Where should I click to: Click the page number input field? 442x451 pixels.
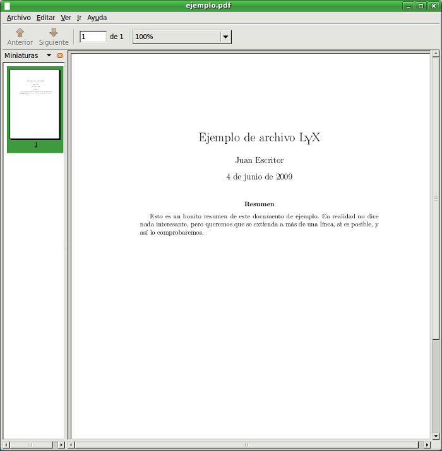93,37
